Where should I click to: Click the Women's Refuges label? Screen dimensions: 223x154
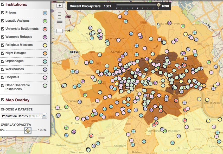click(x=19, y=37)
